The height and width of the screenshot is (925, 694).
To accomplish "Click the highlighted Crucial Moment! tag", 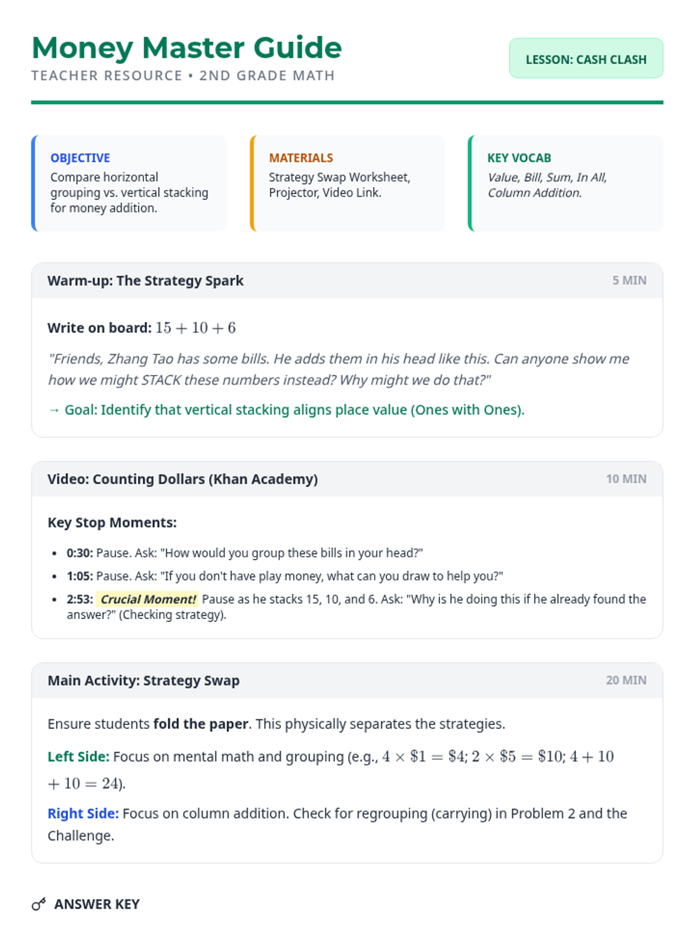I will click(x=147, y=600).
